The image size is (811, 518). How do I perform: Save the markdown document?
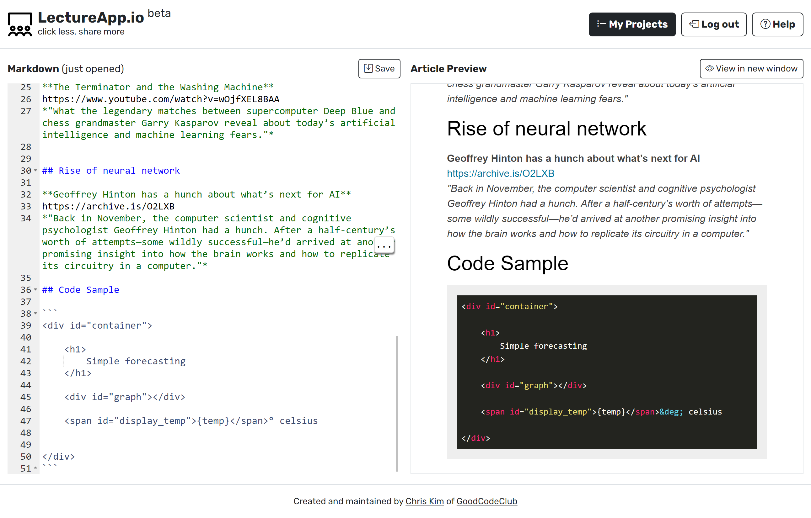point(379,69)
